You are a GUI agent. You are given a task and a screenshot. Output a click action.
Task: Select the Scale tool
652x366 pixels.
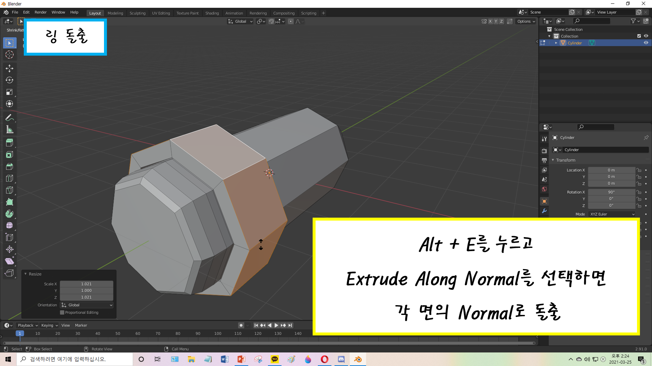(9, 92)
